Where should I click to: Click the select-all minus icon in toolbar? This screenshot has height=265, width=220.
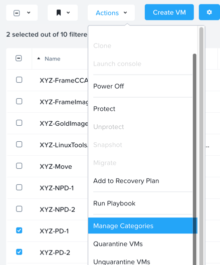coord(17,13)
